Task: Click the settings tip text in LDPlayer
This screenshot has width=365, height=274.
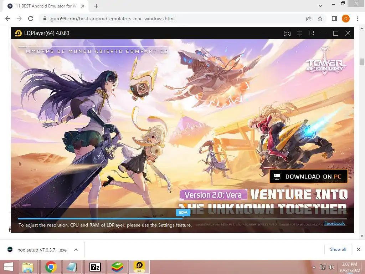Action: (105, 225)
